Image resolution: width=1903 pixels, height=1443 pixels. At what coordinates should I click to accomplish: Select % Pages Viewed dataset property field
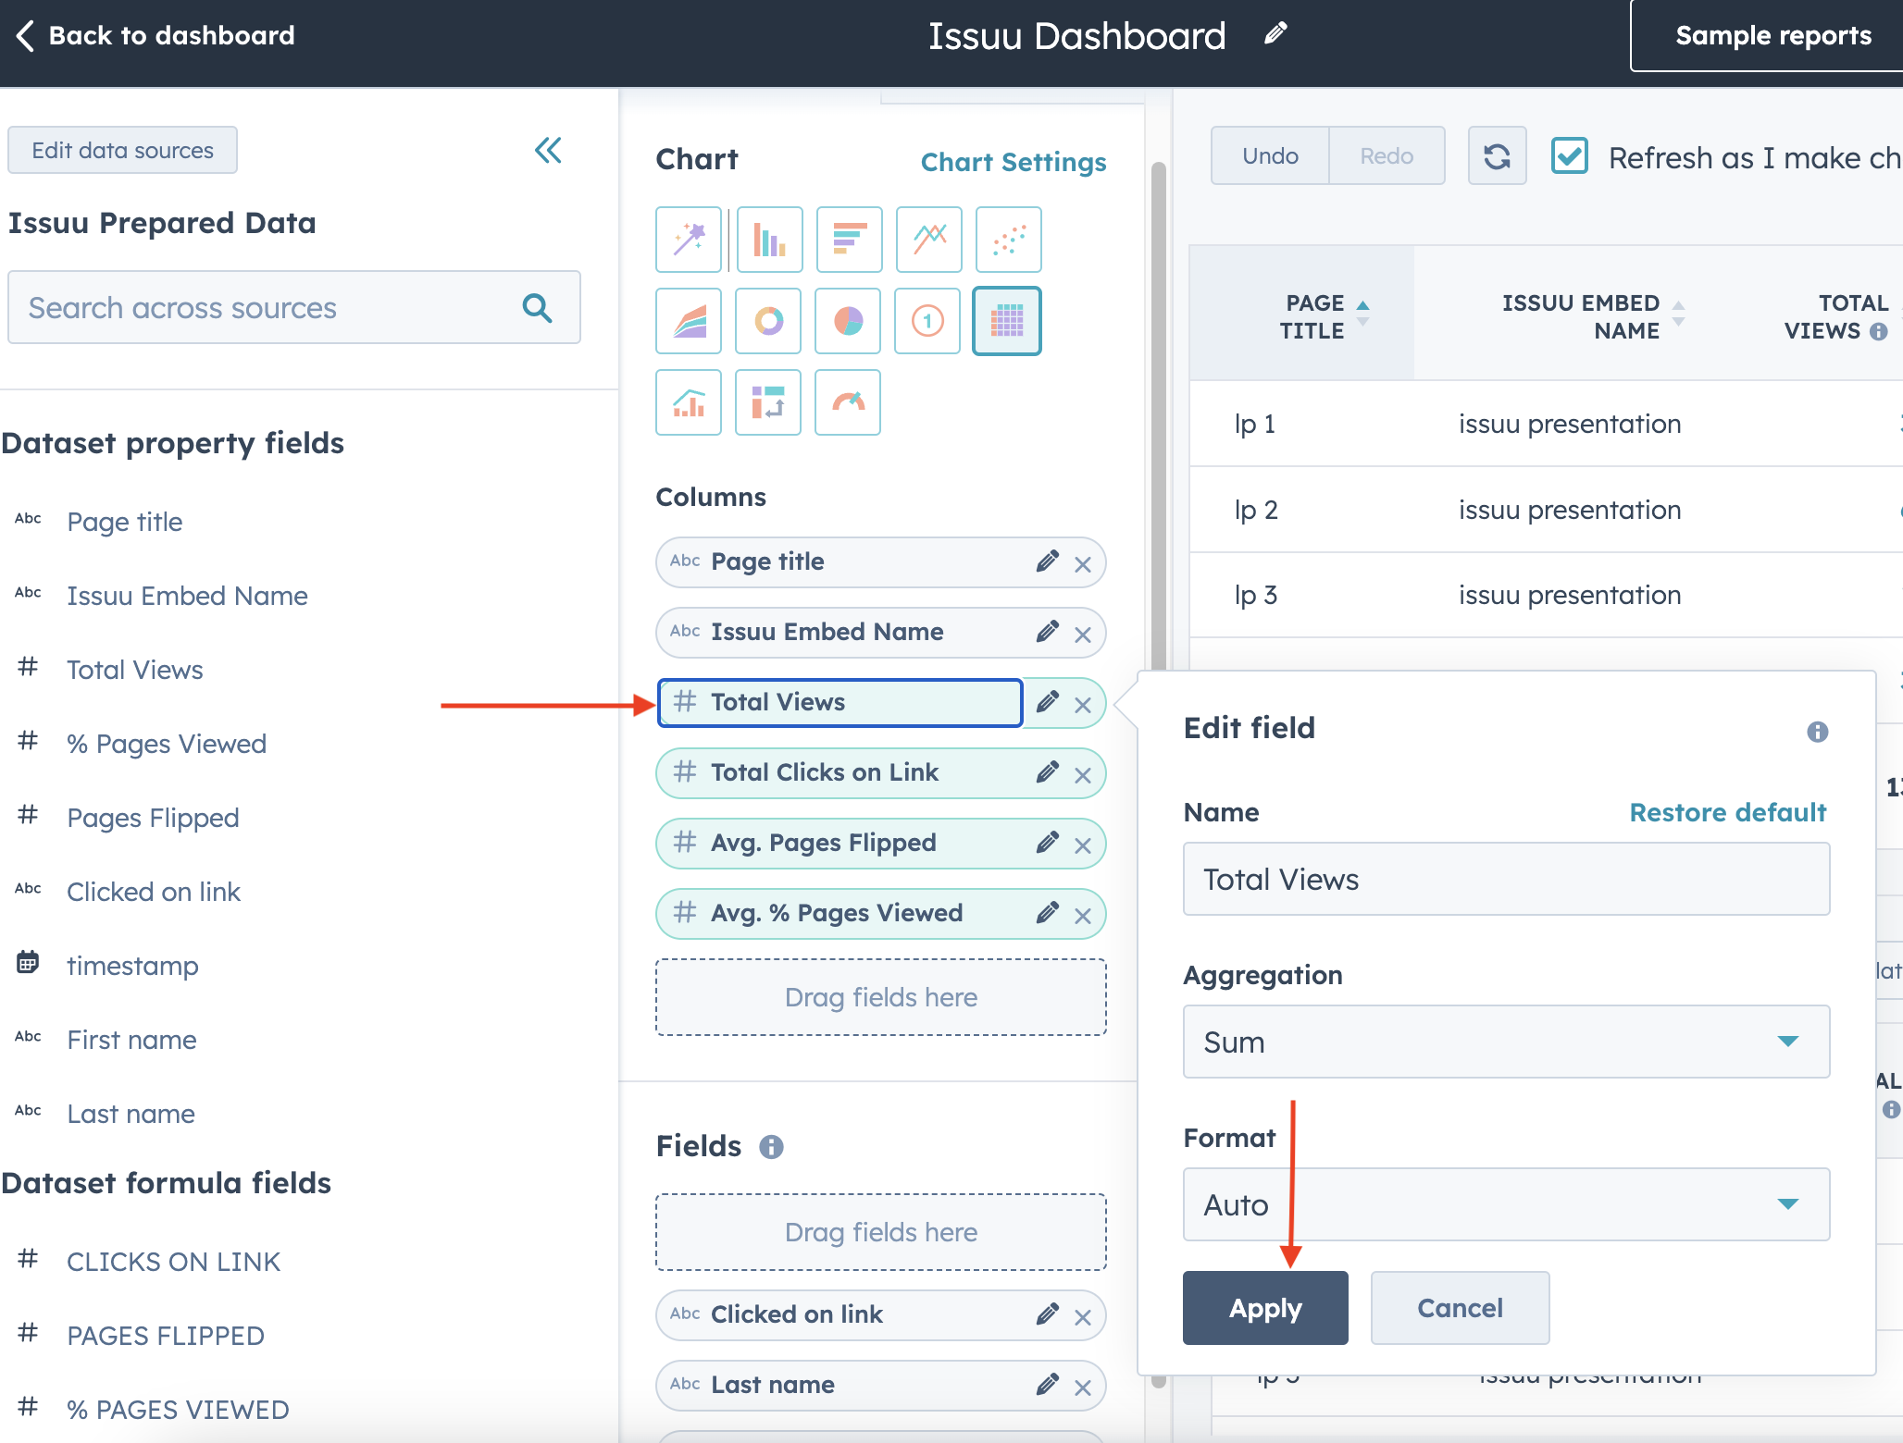click(167, 744)
